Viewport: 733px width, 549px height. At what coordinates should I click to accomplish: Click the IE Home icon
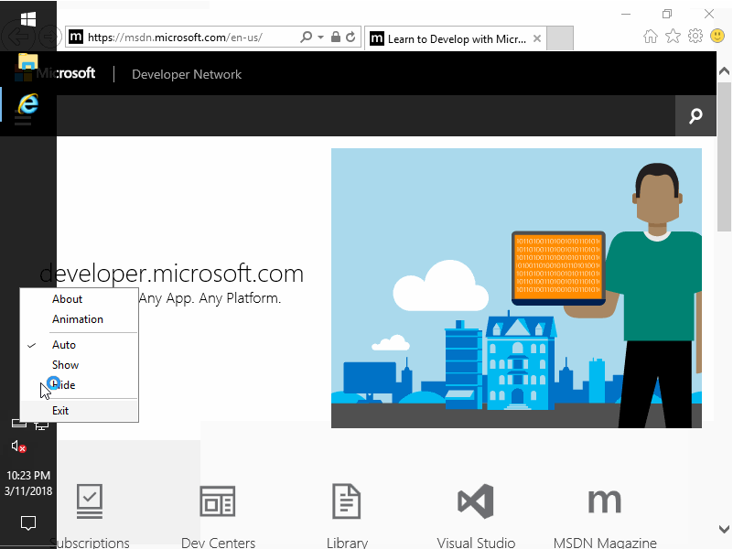click(x=651, y=36)
